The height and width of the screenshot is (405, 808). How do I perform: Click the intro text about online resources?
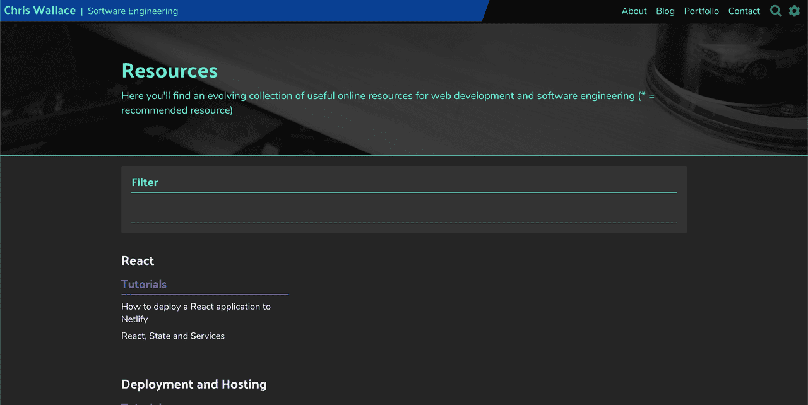coord(387,102)
